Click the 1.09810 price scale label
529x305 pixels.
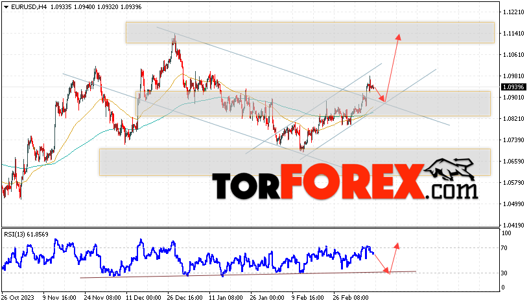point(513,76)
